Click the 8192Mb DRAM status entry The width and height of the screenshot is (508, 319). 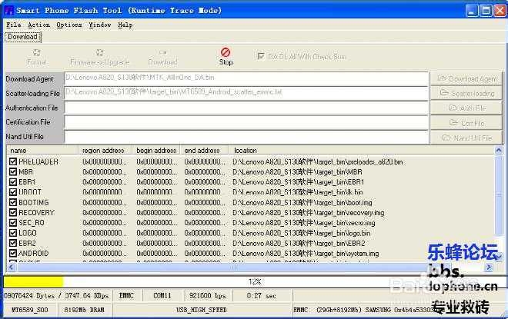pos(84,310)
